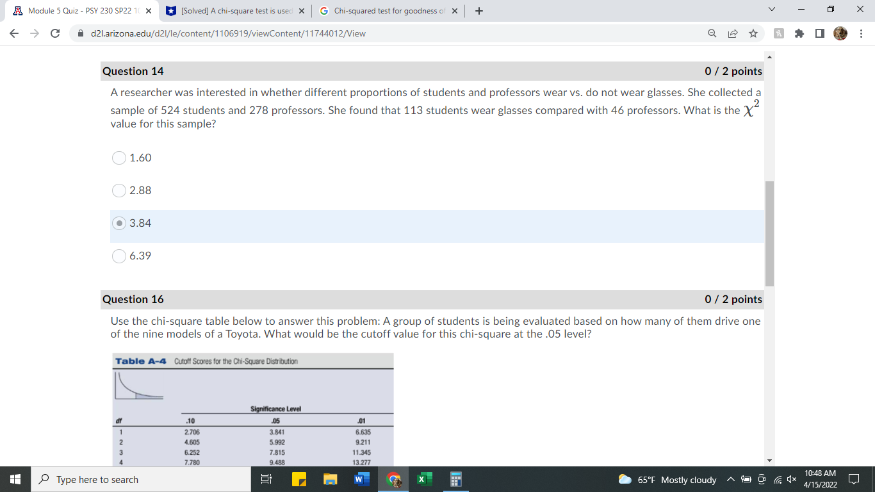Open the zoom magnifier icon in address bar

712,33
